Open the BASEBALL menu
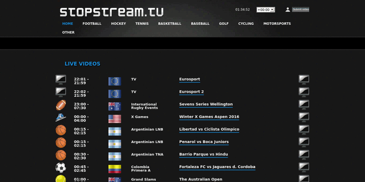 click(200, 24)
